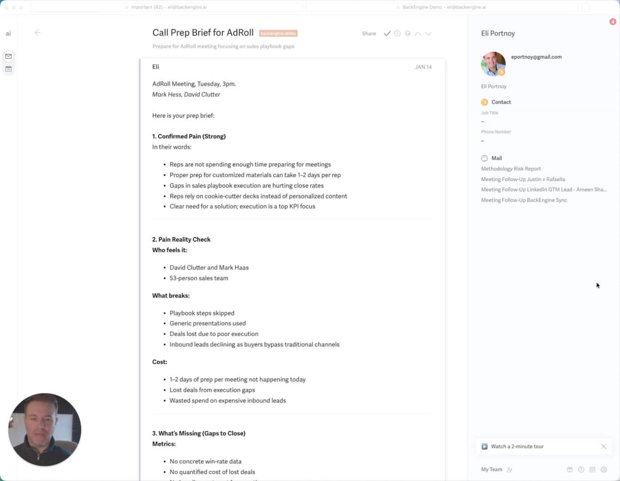Click the Share button

(369, 33)
